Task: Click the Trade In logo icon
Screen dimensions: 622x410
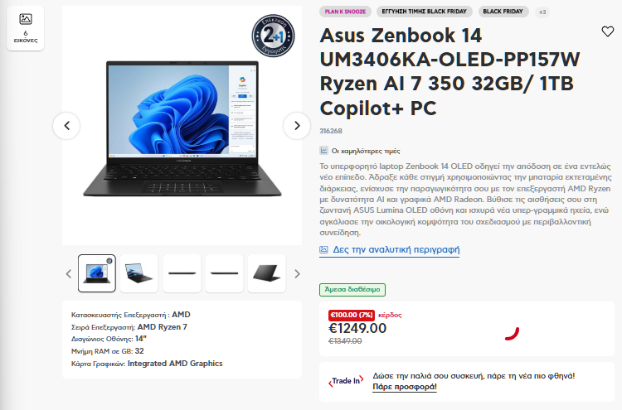Action: point(346,381)
